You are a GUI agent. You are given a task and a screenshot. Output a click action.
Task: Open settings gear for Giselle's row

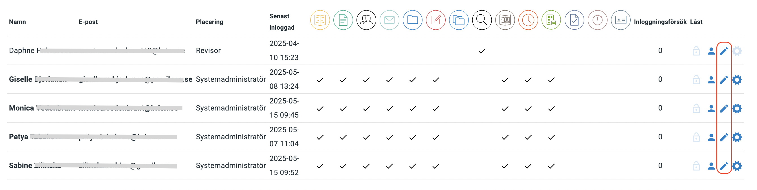(737, 80)
